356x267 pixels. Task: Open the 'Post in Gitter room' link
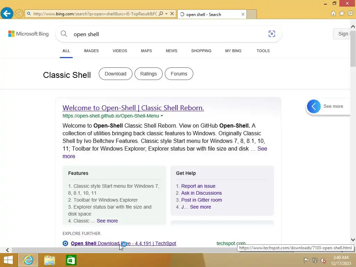click(201, 200)
